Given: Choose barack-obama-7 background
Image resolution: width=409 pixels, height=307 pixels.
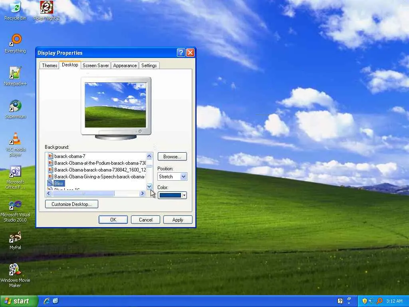Looking at the screenshot, I should point(69,156).
